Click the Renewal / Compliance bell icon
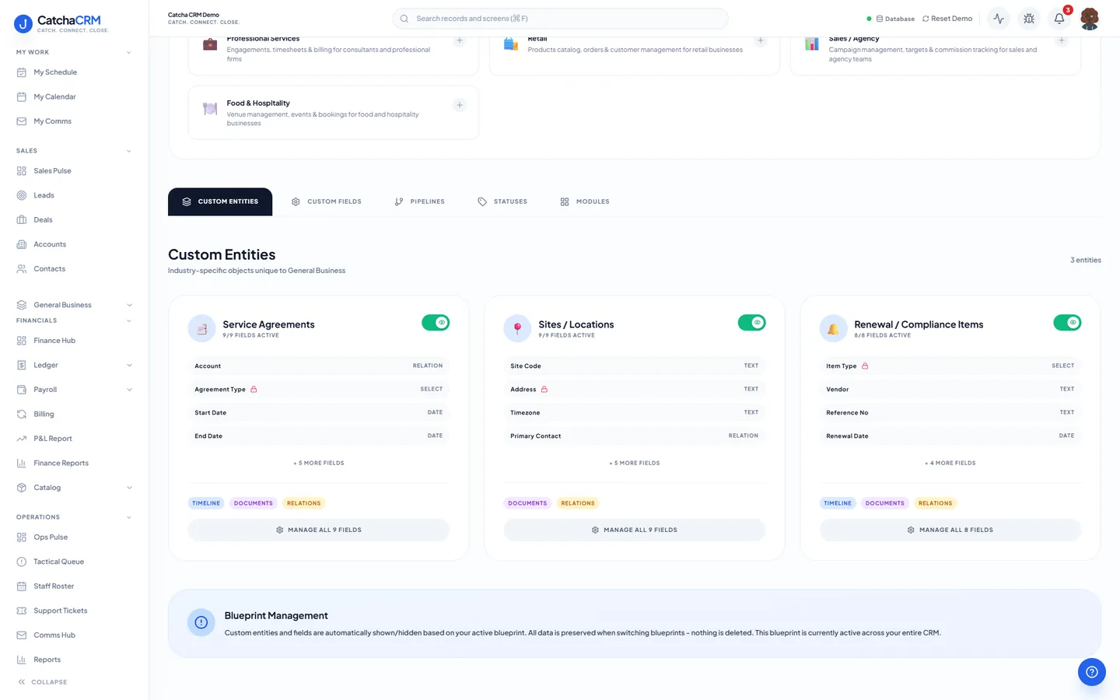This screenshot has width=1120, height=700. click(833, 329)
